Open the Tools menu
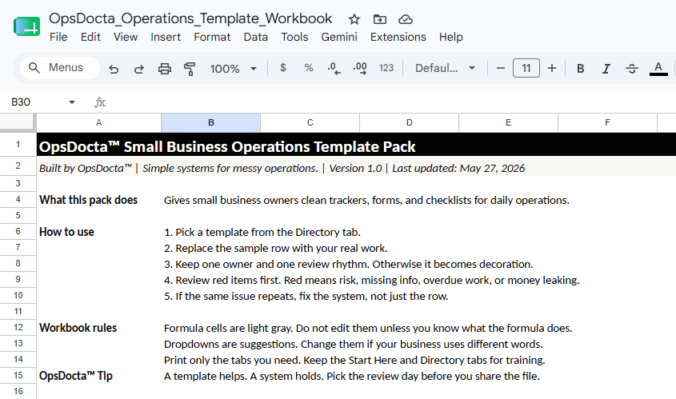This screenshot has width=676, height=399. point(294,37)
